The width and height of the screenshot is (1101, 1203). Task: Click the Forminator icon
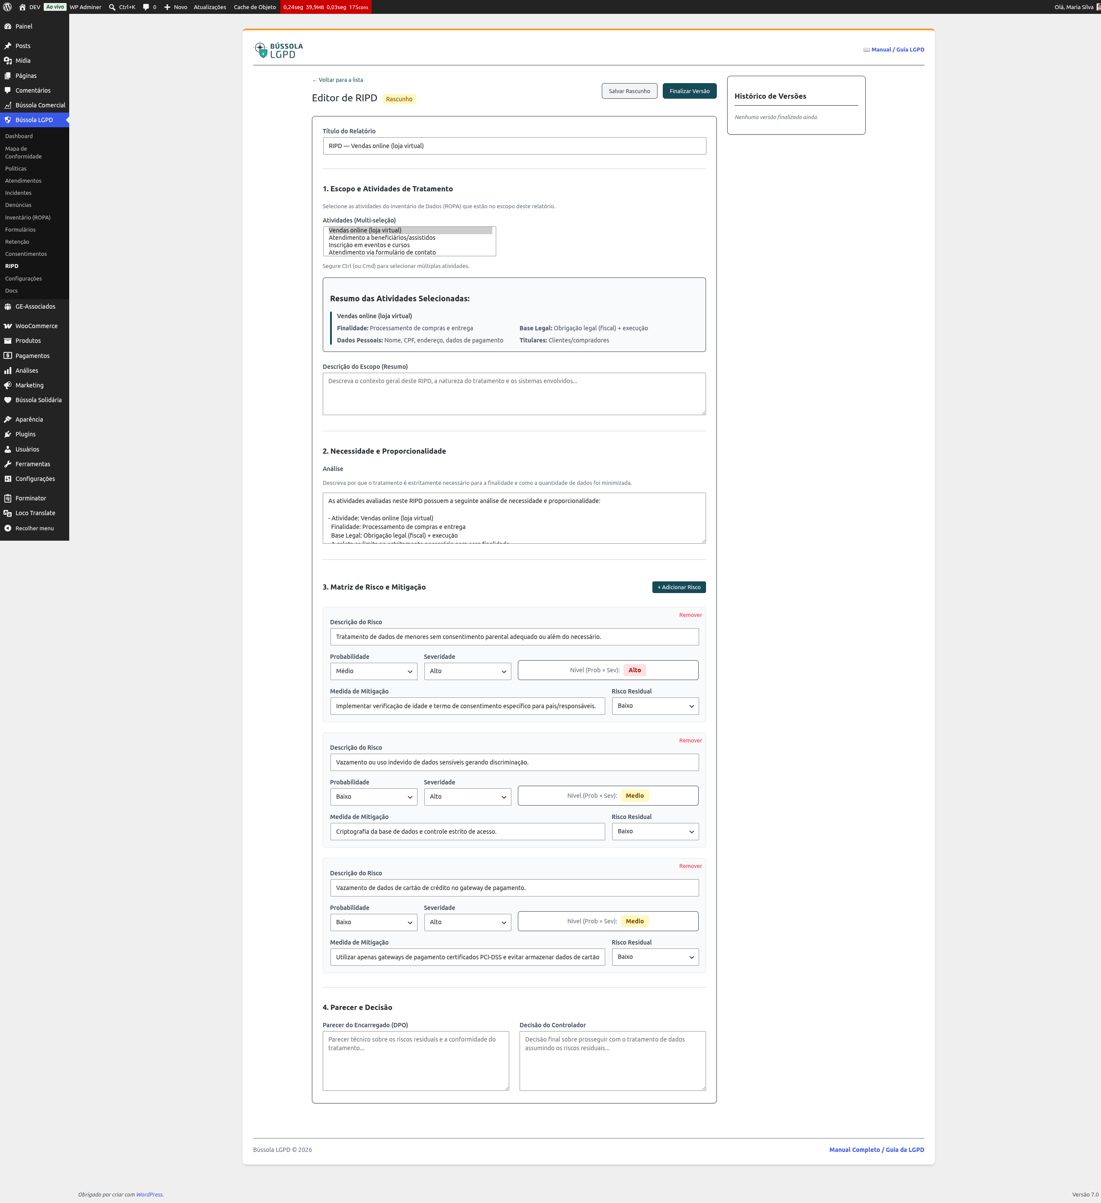8,498
